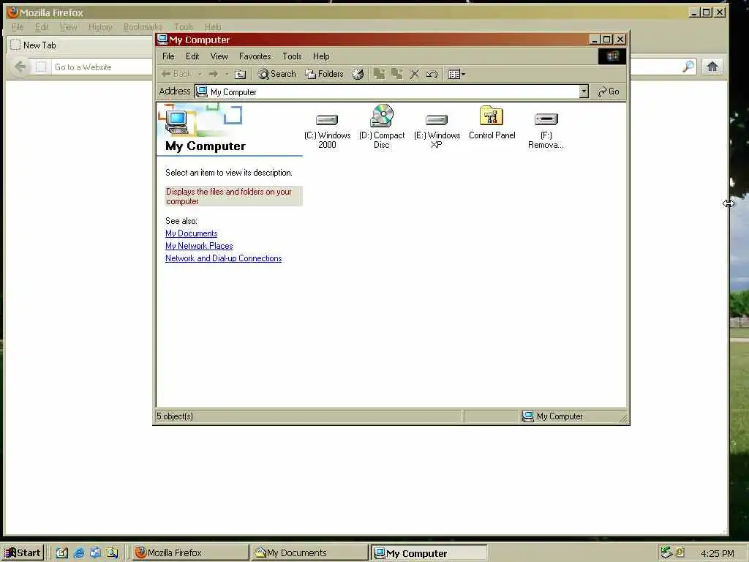Image resolution: width=749 pixels, height=562 pixels.
Task: Click Show Desktop quick launch icon
Action: pyautogui.click(x=62, y=553)
